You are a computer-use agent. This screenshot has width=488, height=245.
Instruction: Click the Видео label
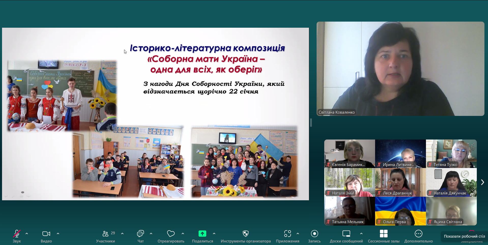click(x=46, y=241)
